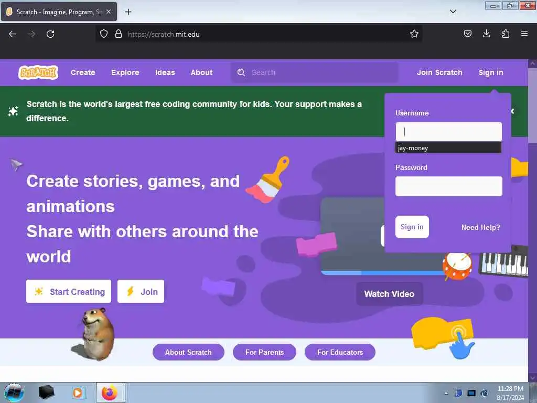The height and width of the screenshot is (403, 537).
Task: Open the taskbar clock and date
Action: (x=510, y=393)
